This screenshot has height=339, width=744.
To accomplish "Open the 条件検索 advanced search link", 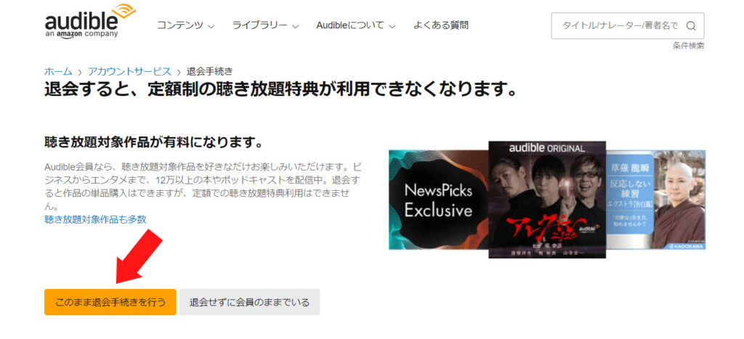I will tap(688, 46).
